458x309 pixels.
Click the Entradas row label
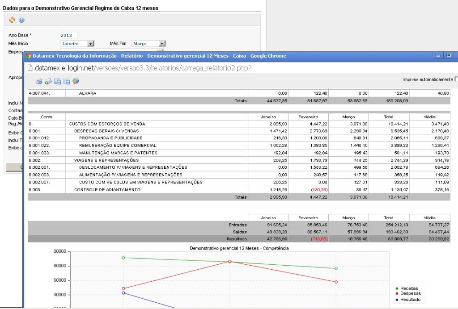tap(238, 225)
